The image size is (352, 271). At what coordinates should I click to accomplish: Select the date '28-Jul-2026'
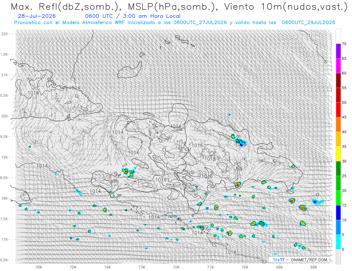click(x=37, y=16)
